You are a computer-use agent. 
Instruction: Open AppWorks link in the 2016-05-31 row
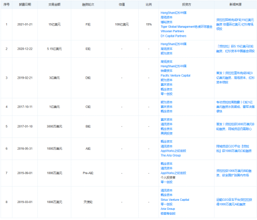tap(173, 151)
